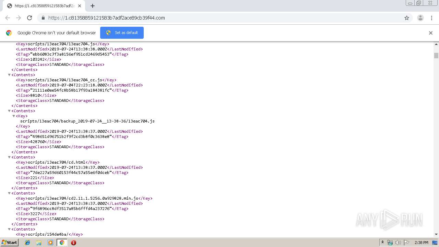Click the Size value 428760
439x247 pixels.
coord(37,142)
